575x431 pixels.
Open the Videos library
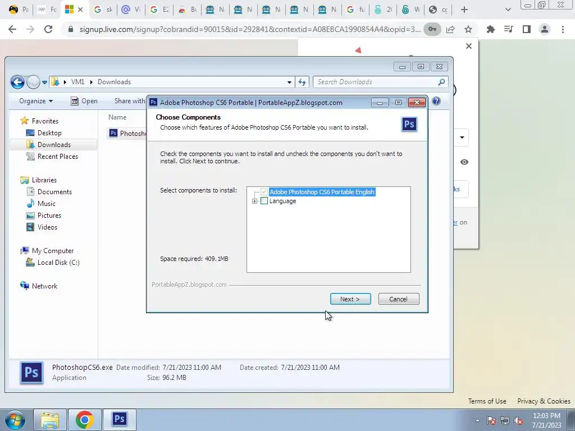tap(42, 227)
